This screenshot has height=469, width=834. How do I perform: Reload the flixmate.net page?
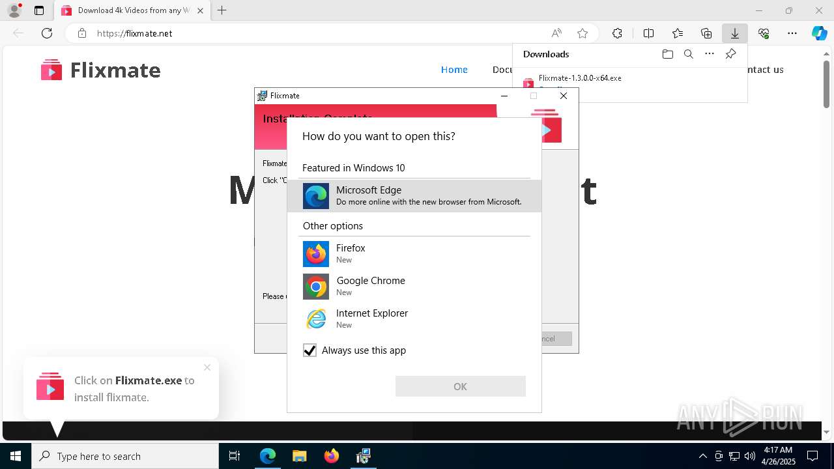[x=47, y=33]
